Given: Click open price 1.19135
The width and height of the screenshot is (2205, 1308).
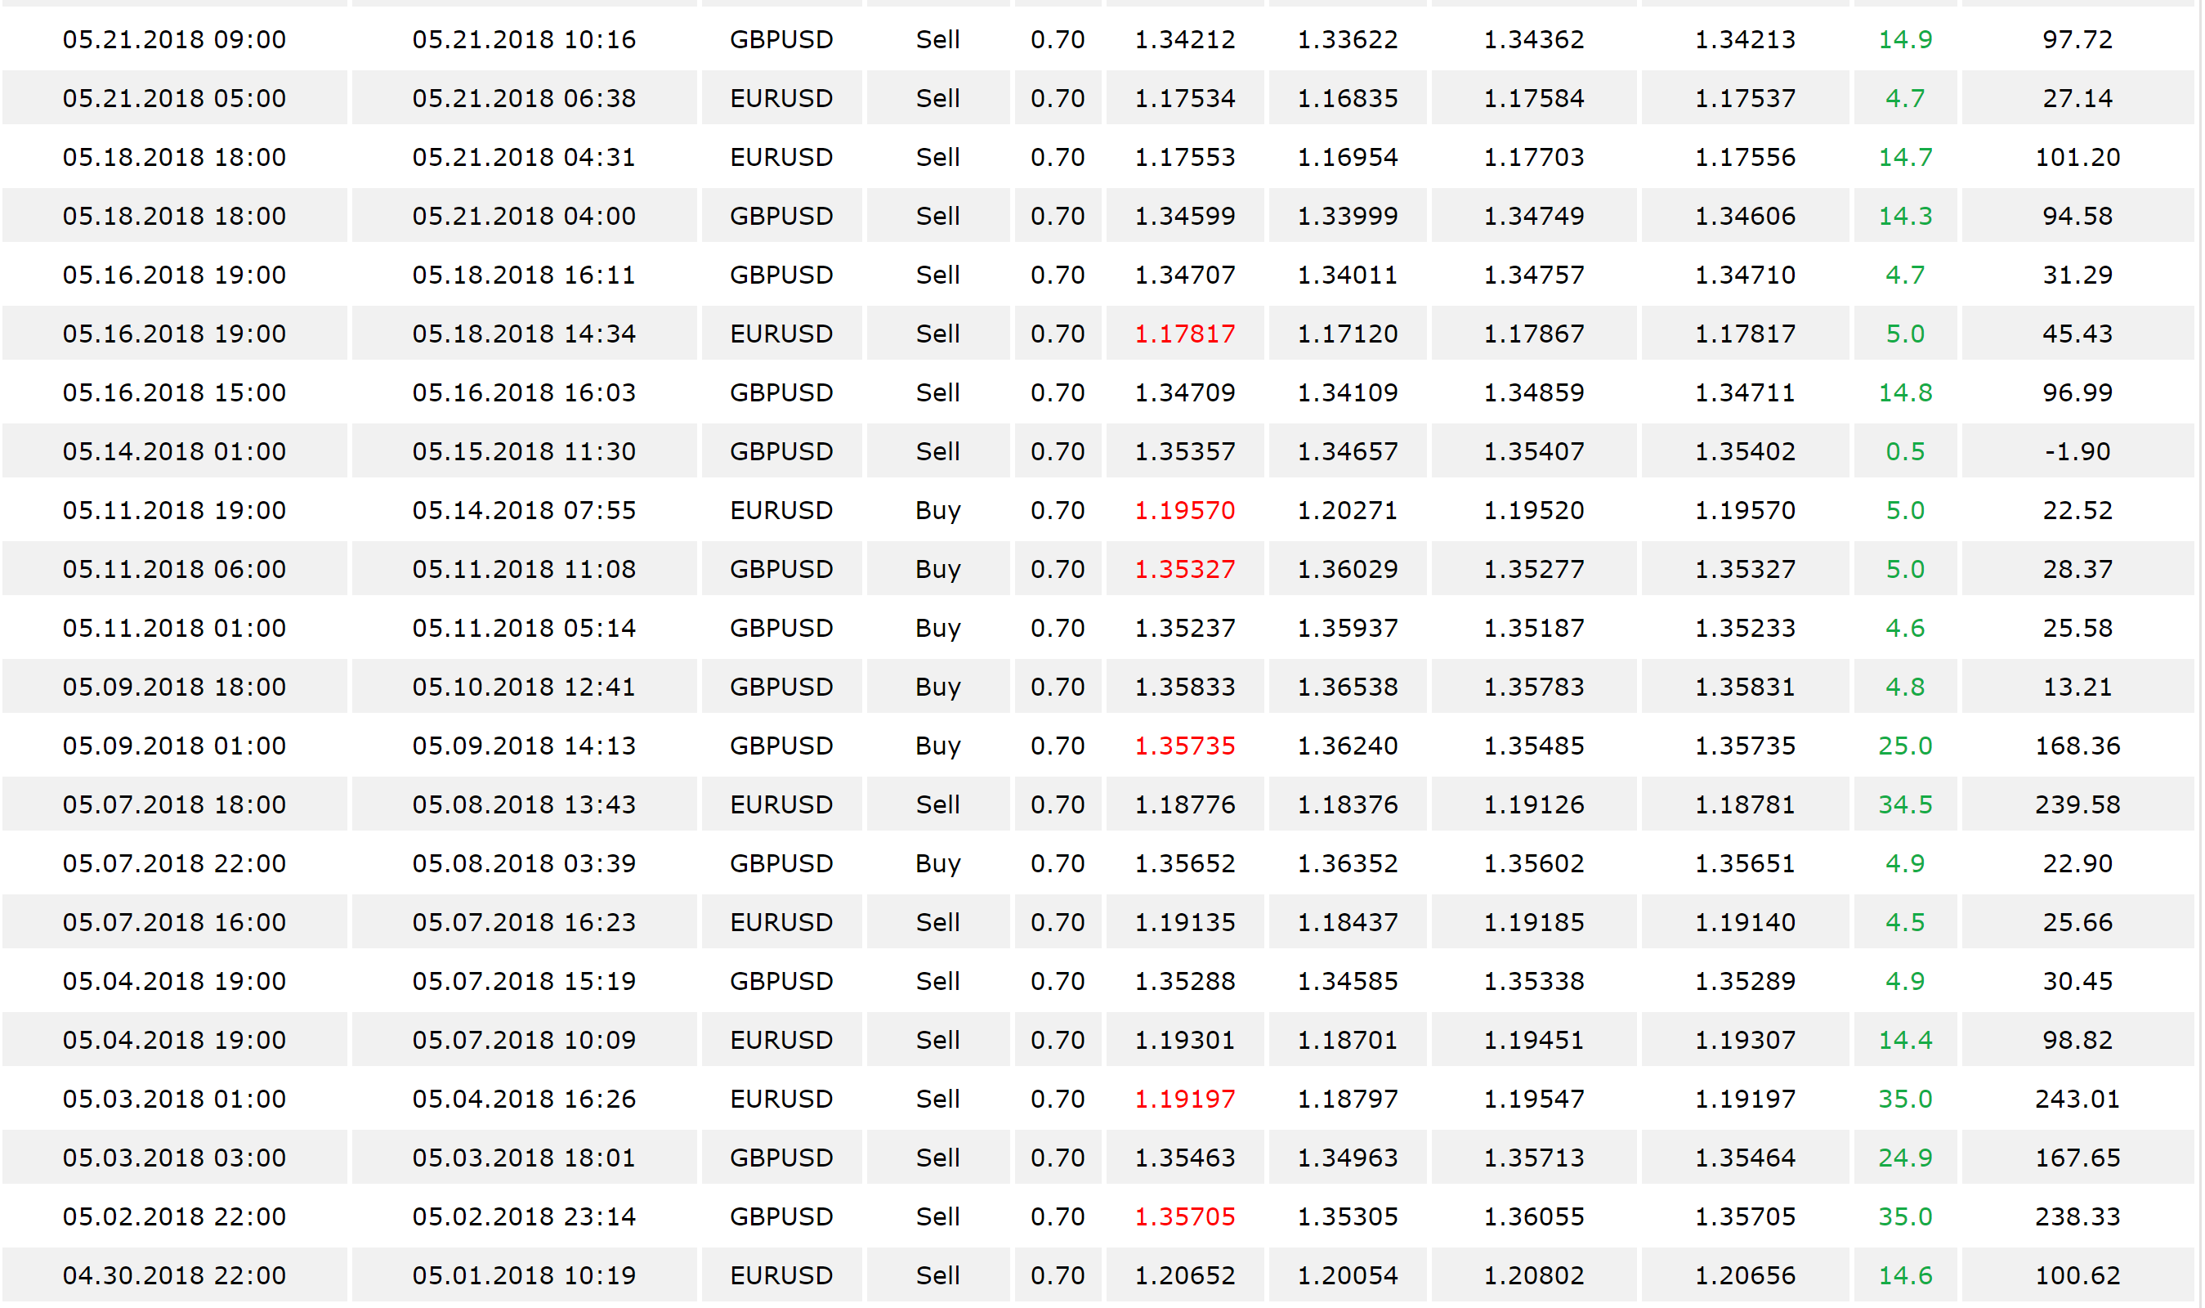Looking at the screenshot, I should click(1185, 923).
